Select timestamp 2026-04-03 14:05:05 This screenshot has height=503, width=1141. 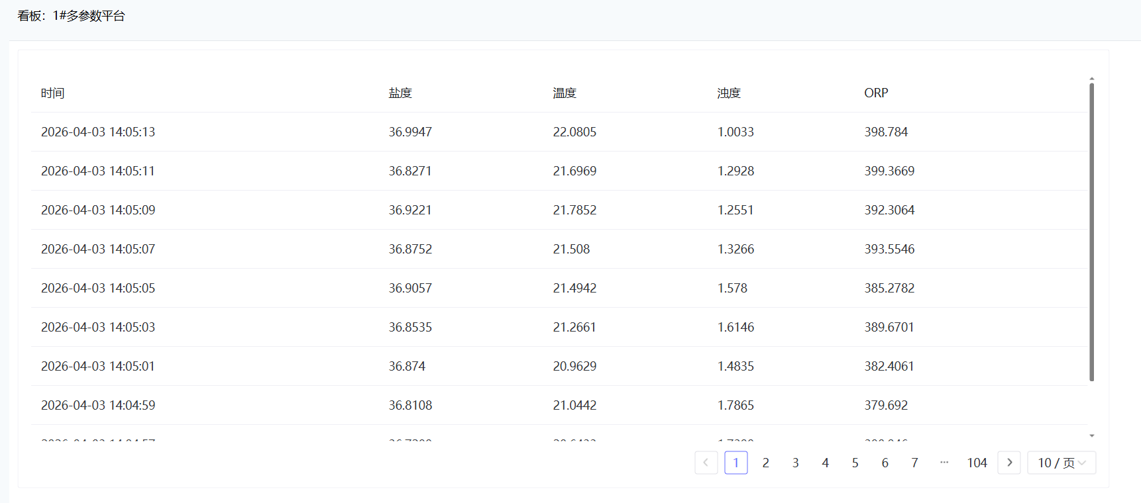[x=98, y=288]
